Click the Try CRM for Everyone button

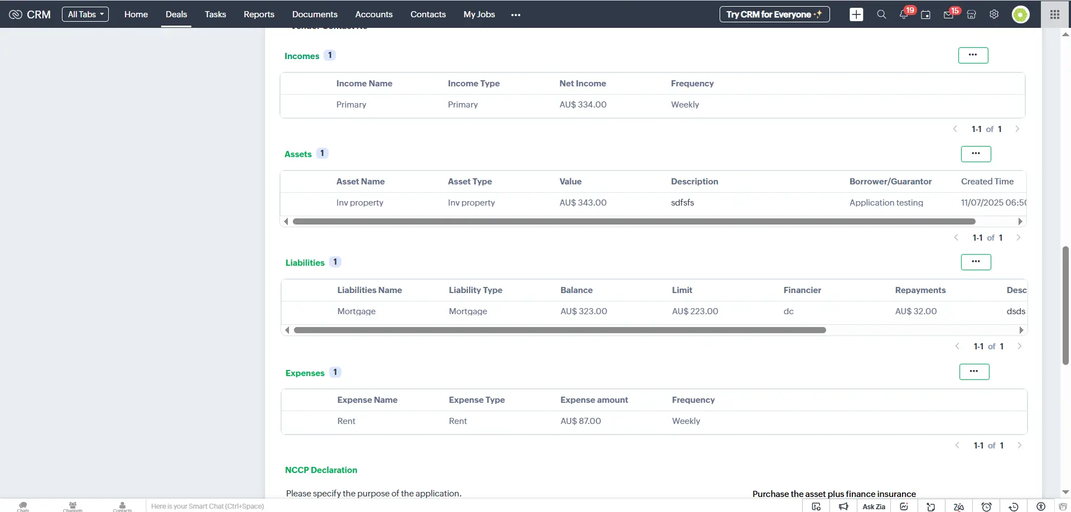[x=774, y=14]
